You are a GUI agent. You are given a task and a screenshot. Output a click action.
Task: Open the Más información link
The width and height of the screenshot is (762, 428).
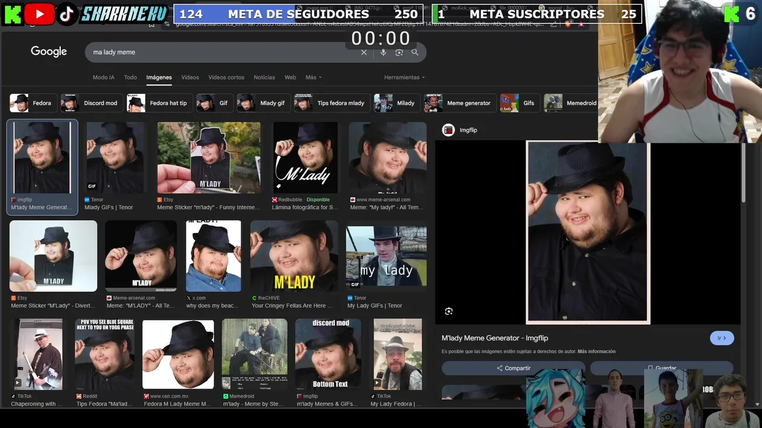(x=597, y=351)
